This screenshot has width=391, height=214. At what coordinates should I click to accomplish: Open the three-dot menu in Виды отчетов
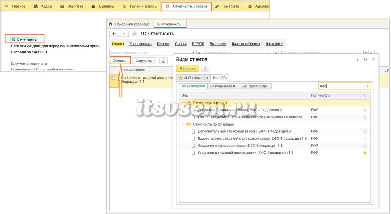pyautogui.click(x=357, y=59)
